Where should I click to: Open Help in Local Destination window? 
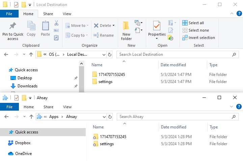[239, 13]
